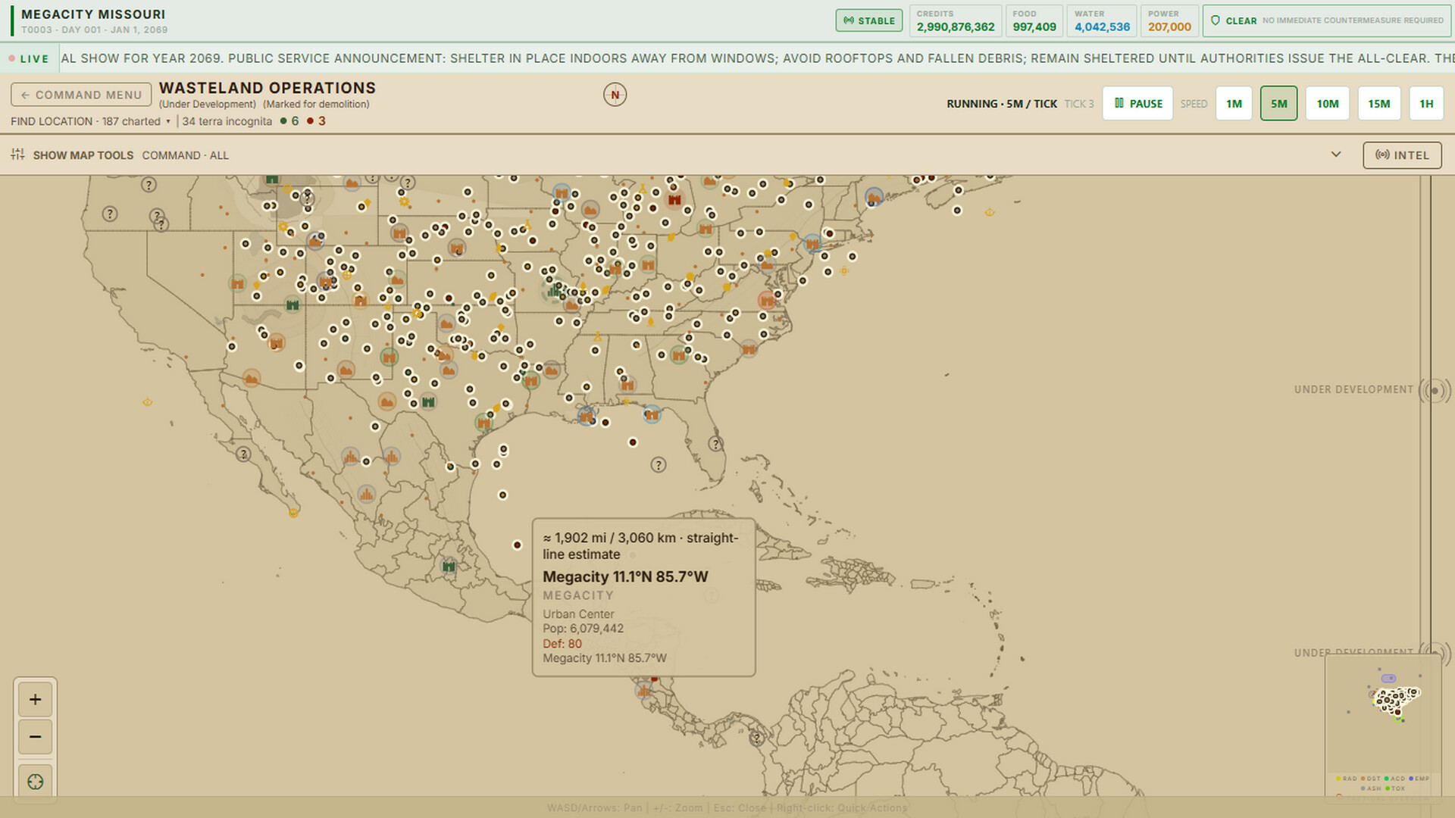The image size is (1455, 818).
Task: Open the Clear countermeasure status box
Action: tap(1326, 20)
